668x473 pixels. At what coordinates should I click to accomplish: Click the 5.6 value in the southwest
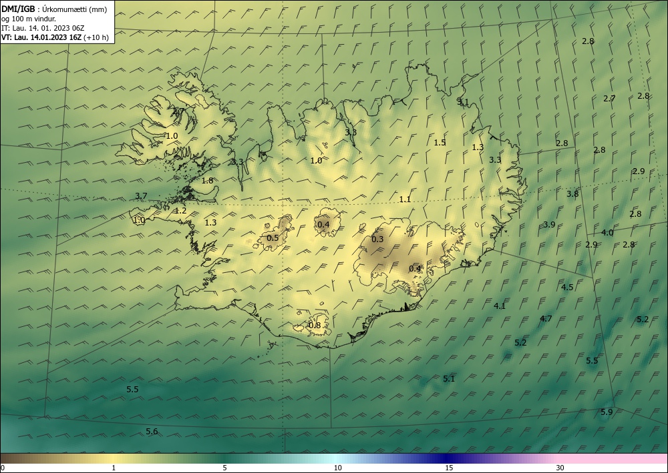pos(152,432)
